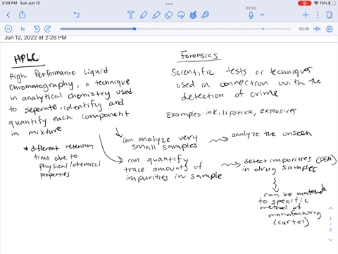Toggle the audio waveform view

point(317,29)
